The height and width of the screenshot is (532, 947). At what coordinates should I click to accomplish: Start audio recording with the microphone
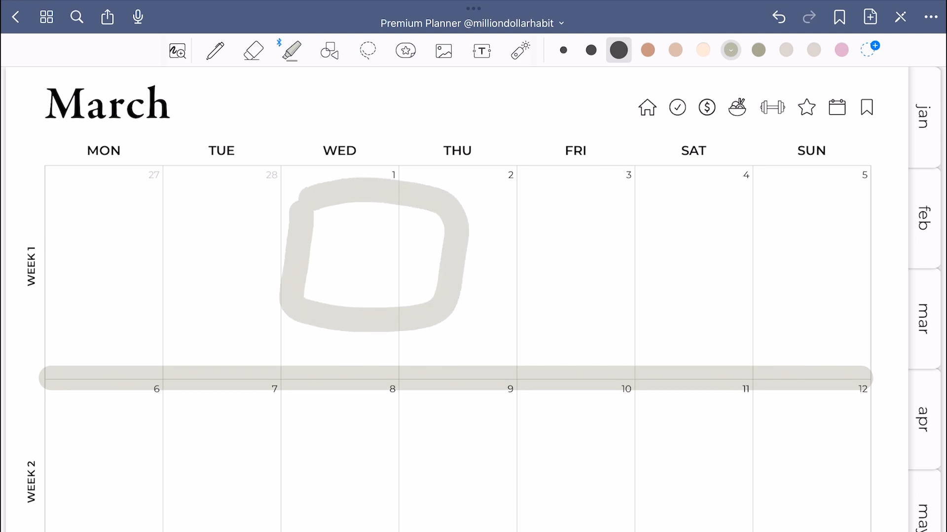[138, 17]
